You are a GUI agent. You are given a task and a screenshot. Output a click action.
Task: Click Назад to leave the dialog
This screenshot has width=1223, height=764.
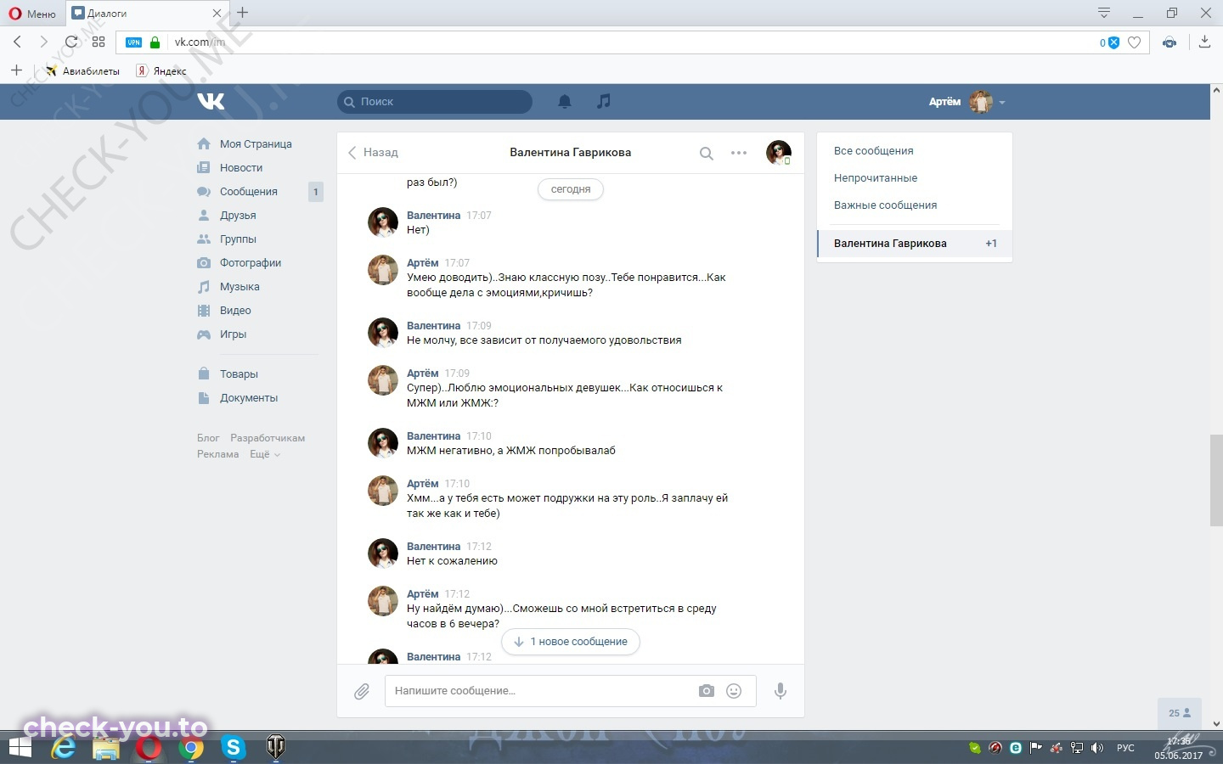373,153
